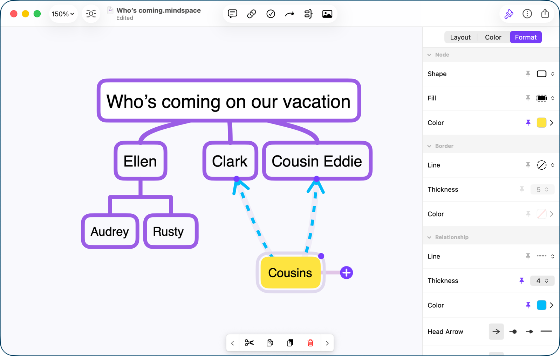Image resolution: width=560 pixels, height=356 pixels.
Task: Click the document icon beside file title
Action: pos(110,10)
